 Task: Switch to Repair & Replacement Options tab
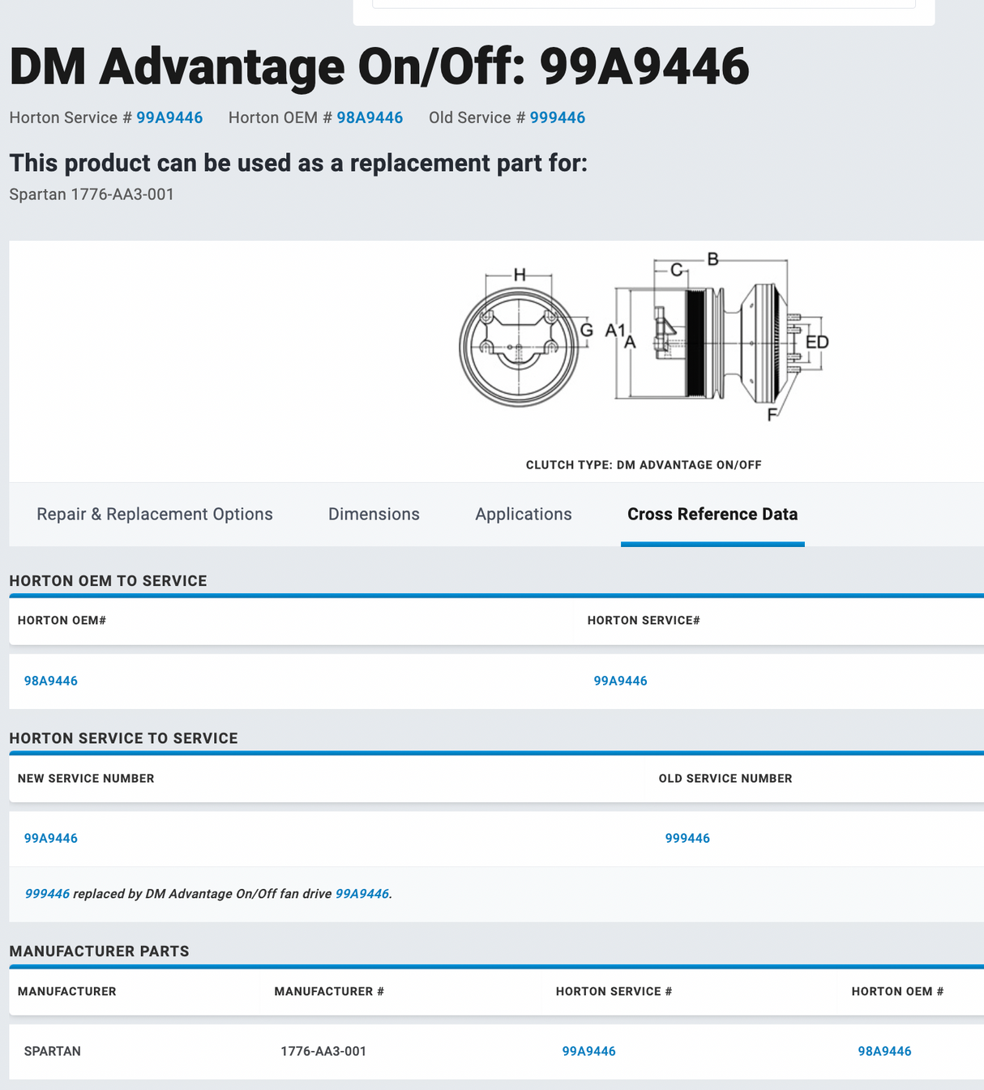tap(154, 514)
